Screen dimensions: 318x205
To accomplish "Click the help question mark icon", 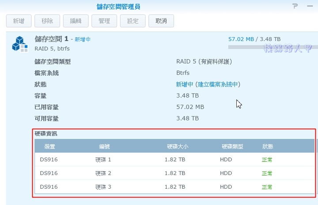I will tap(295, 6).
